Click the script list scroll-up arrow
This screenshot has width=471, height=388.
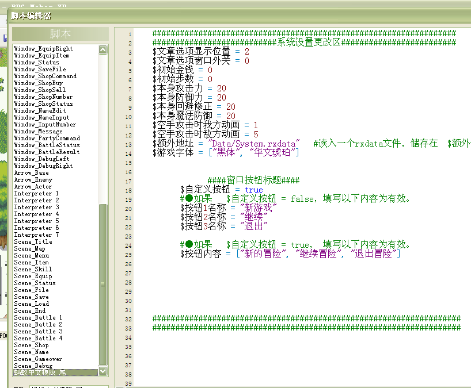pyautogui.click(x=102, y=50)
